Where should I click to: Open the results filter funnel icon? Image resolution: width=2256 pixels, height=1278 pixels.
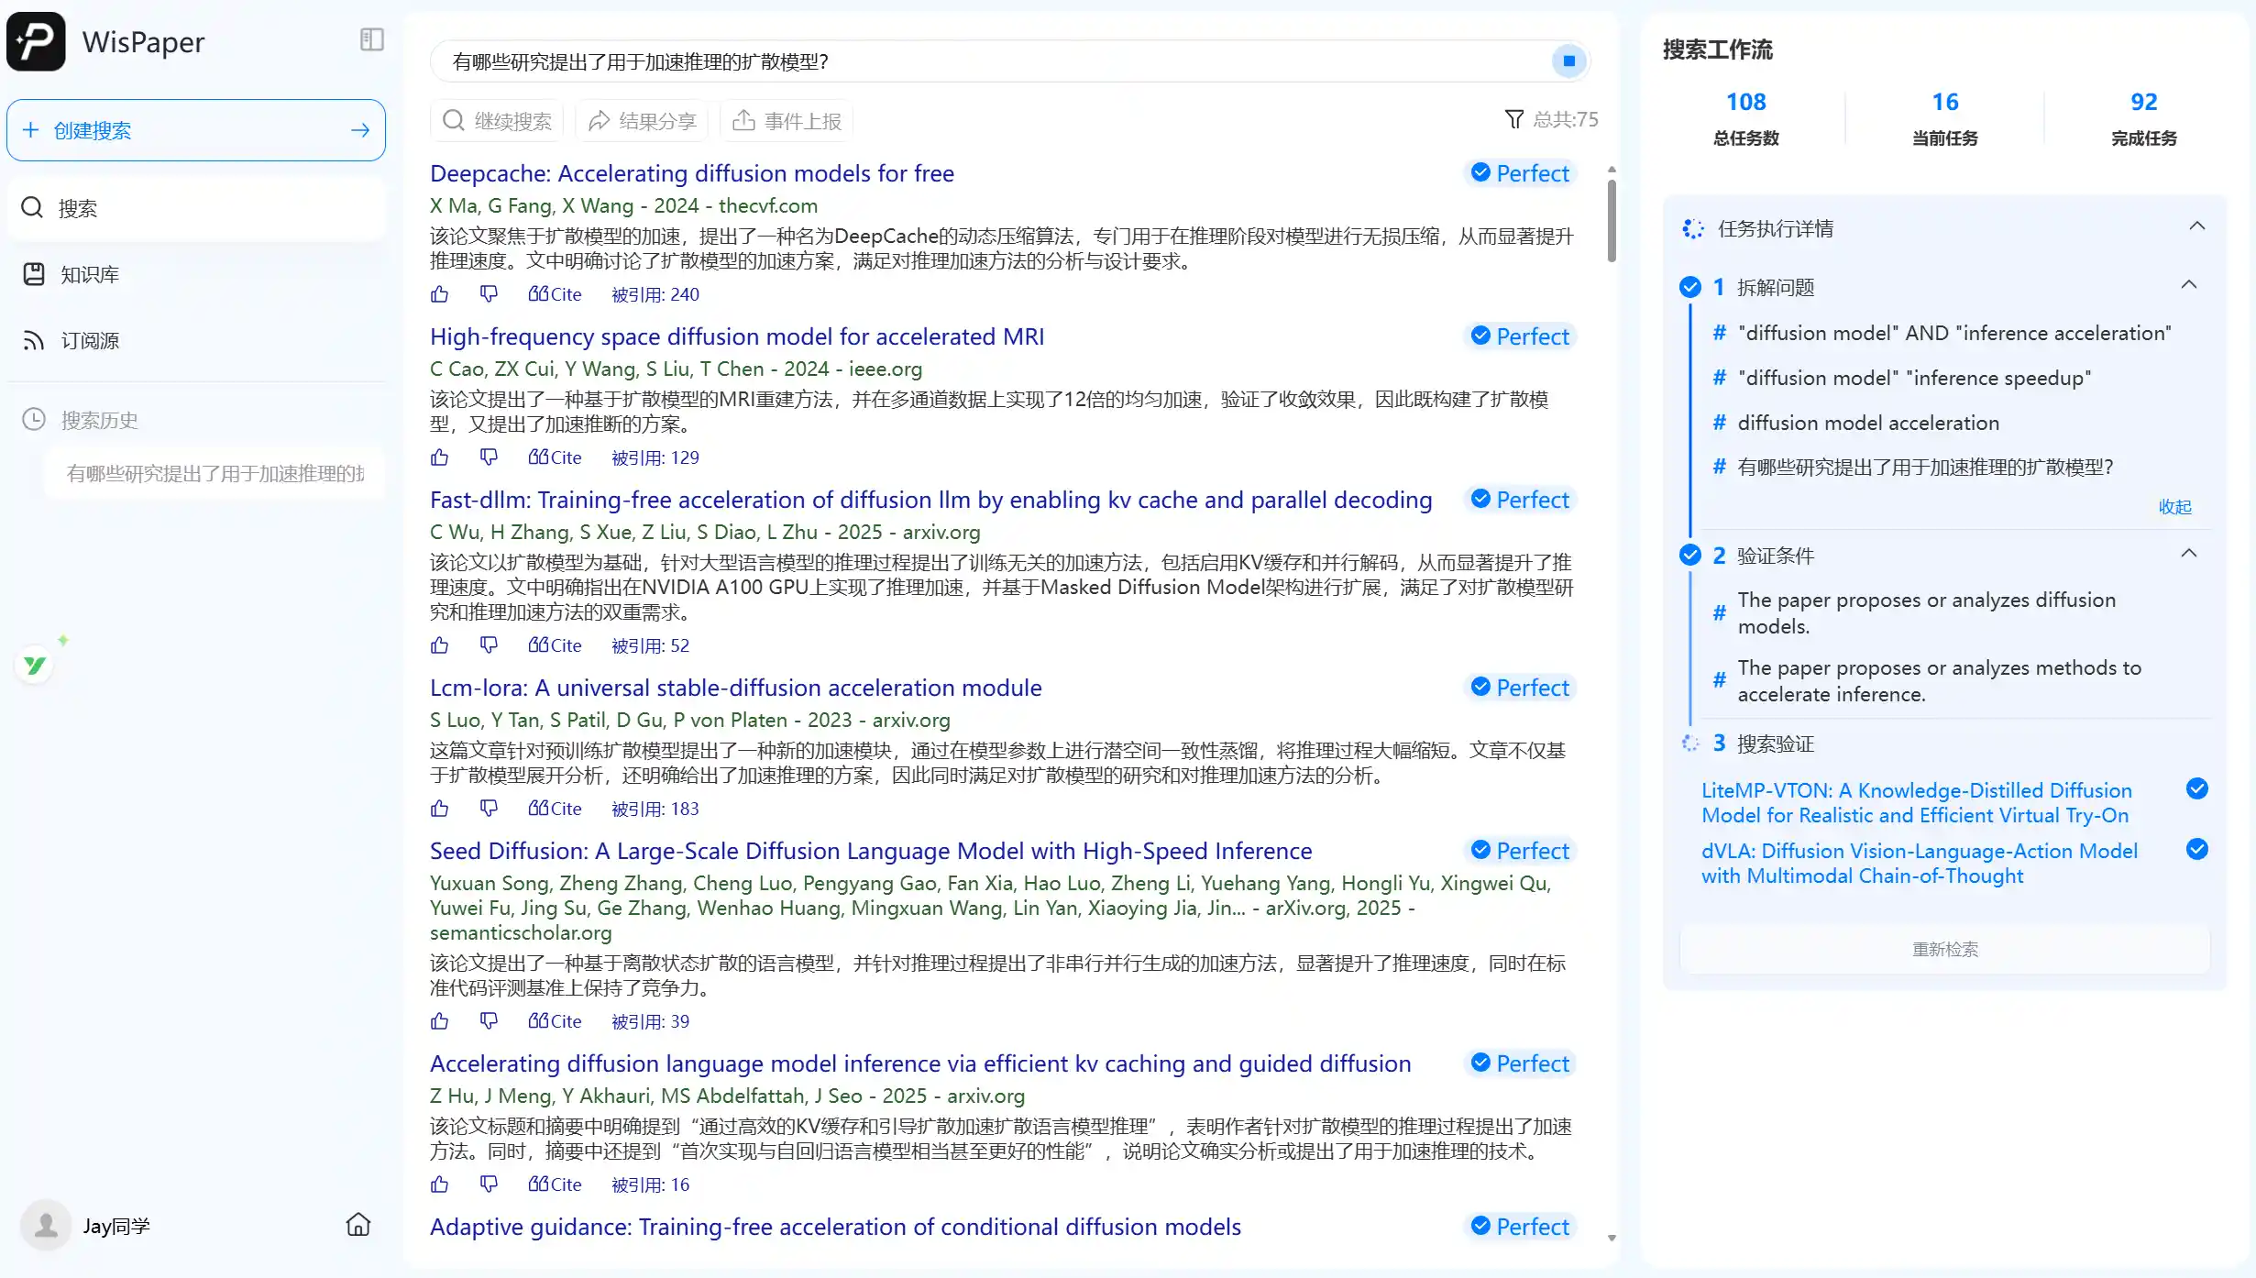1513,119
